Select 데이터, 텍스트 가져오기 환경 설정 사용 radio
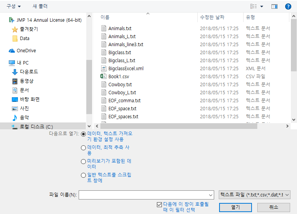This screenshot has height=214, width=297. click(x=83, y=134)
